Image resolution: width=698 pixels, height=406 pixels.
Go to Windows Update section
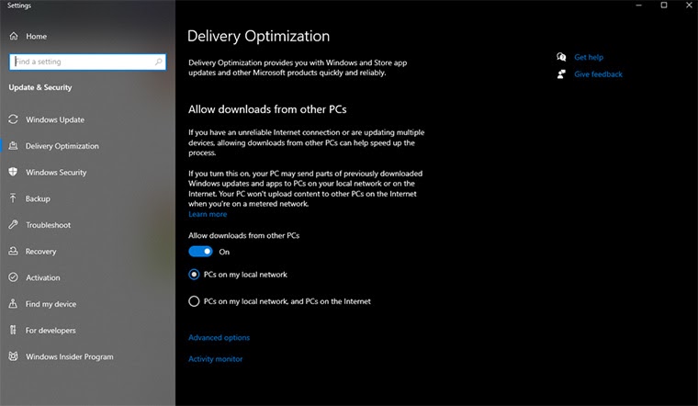pos(55,119)
